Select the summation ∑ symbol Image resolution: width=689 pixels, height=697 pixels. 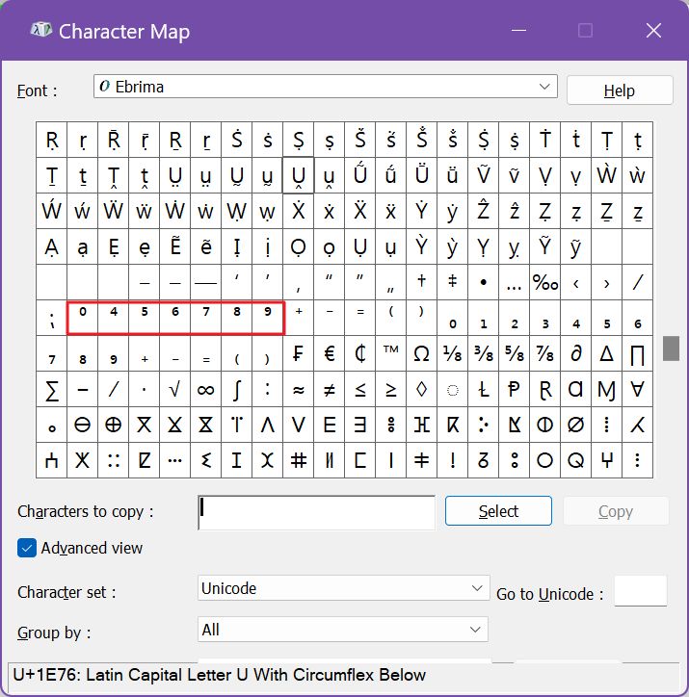[x=52, y=389]
